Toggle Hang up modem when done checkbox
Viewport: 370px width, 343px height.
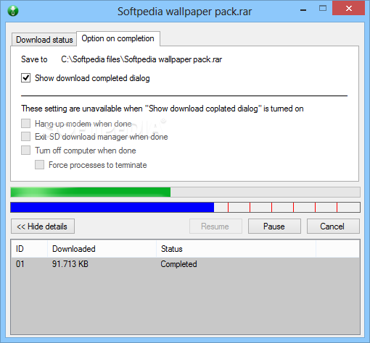click(25, 124)
